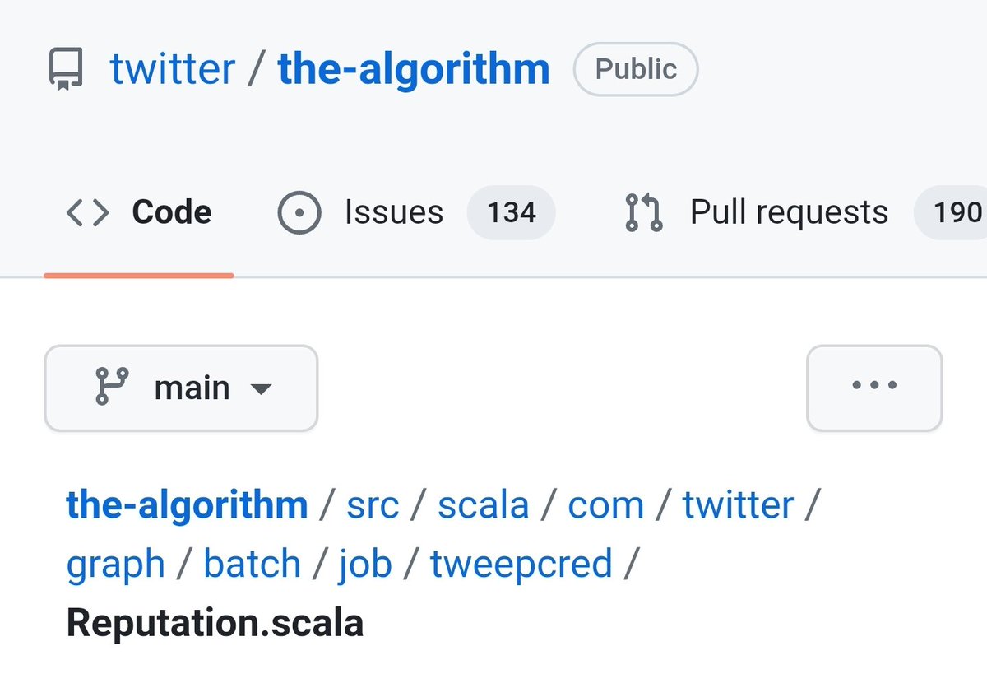The width and height of the screenshot is (987, 697).
Task: Go to the-algorithm root in breadcrumb
Action: coord(187,504)
